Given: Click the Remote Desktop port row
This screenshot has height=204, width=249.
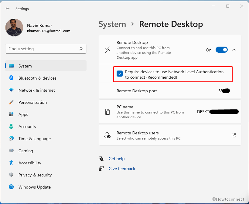Looking at the screenshot, I should tap(170, 91).
